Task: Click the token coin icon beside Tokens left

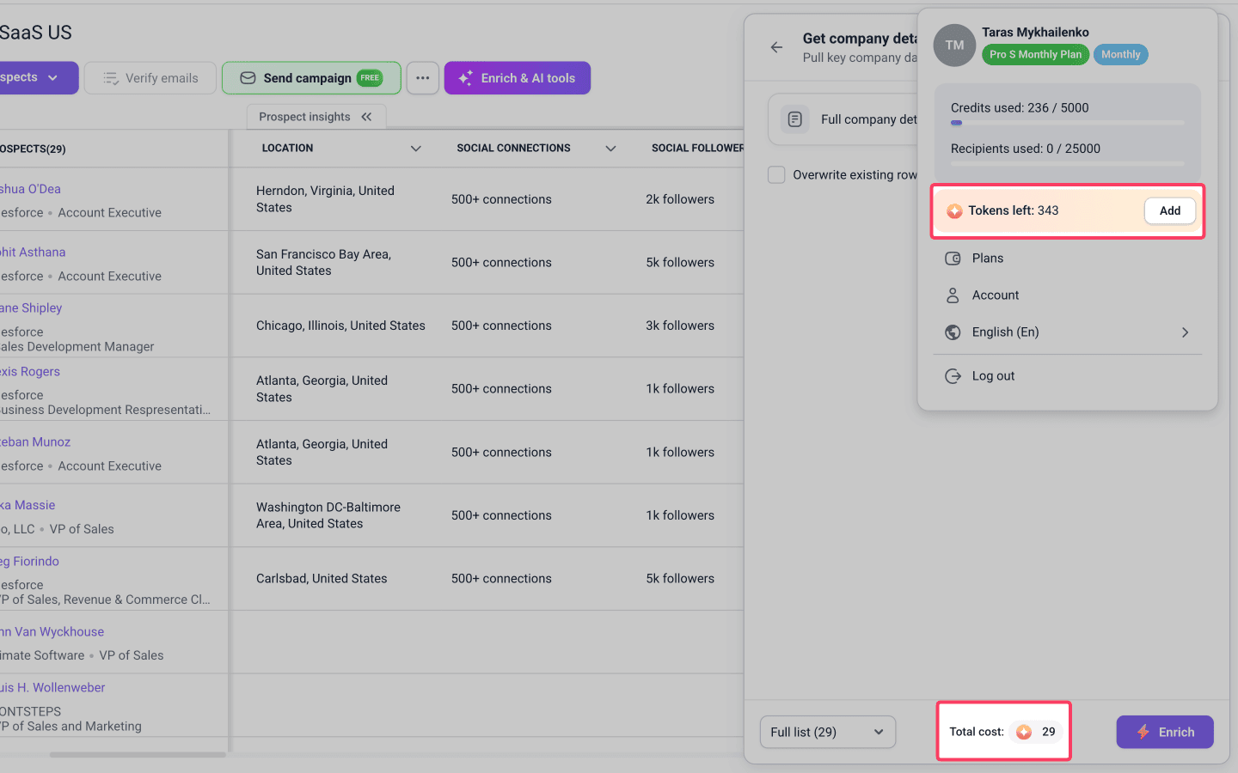Action: [x=954, y=211]
